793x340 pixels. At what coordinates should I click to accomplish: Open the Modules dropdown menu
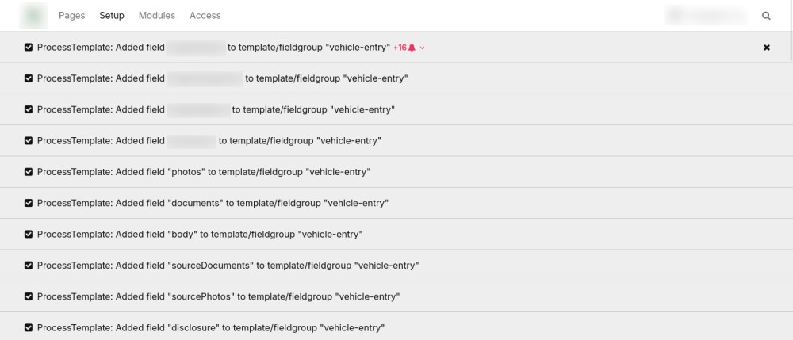pyautogui.click(x=157, y=15)
